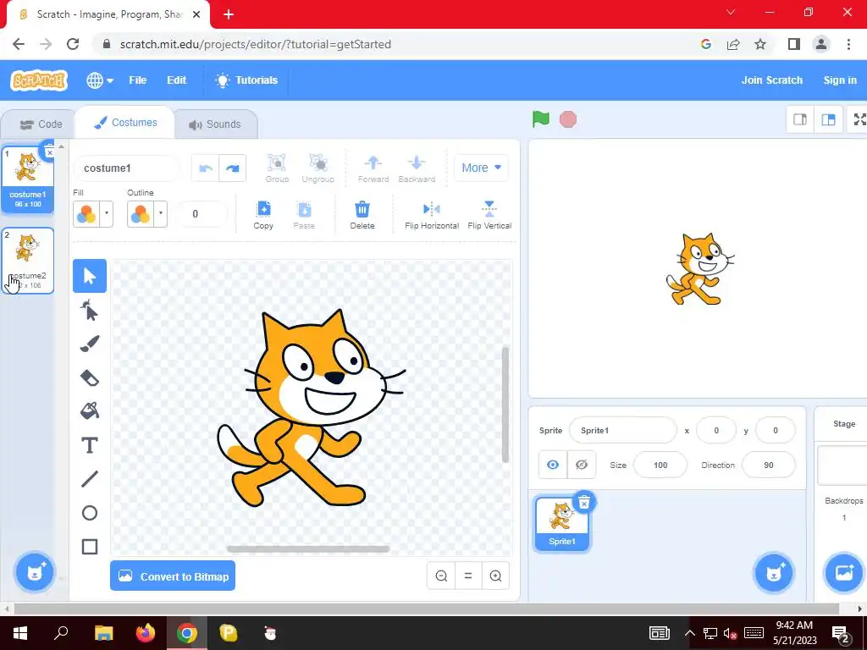Select the Eraser tool

point(90,378)
